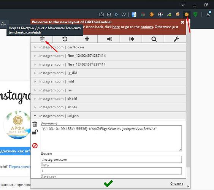This screenshot has width=214, height=190.
Task: Open the options wrench icon
Action: click(176, 39)
